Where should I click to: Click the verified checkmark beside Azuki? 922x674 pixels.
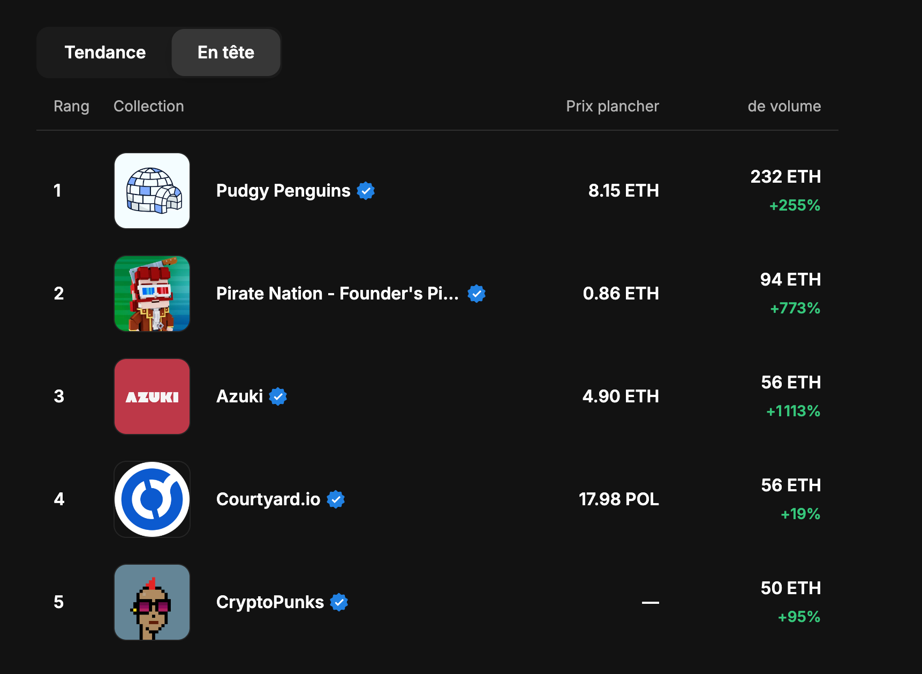pos(278,396)
